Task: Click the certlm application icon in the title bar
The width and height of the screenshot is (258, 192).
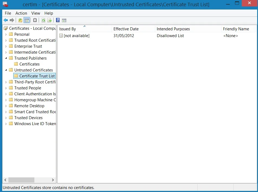Action: pos(5,4)
